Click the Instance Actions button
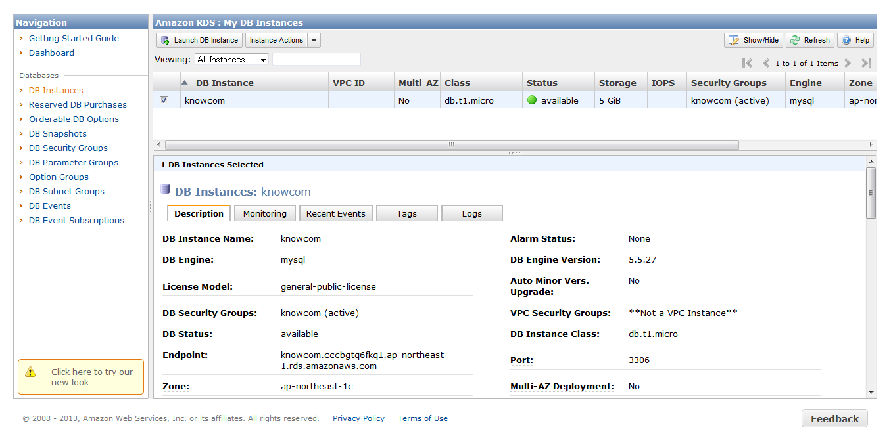 coord(277,41)
